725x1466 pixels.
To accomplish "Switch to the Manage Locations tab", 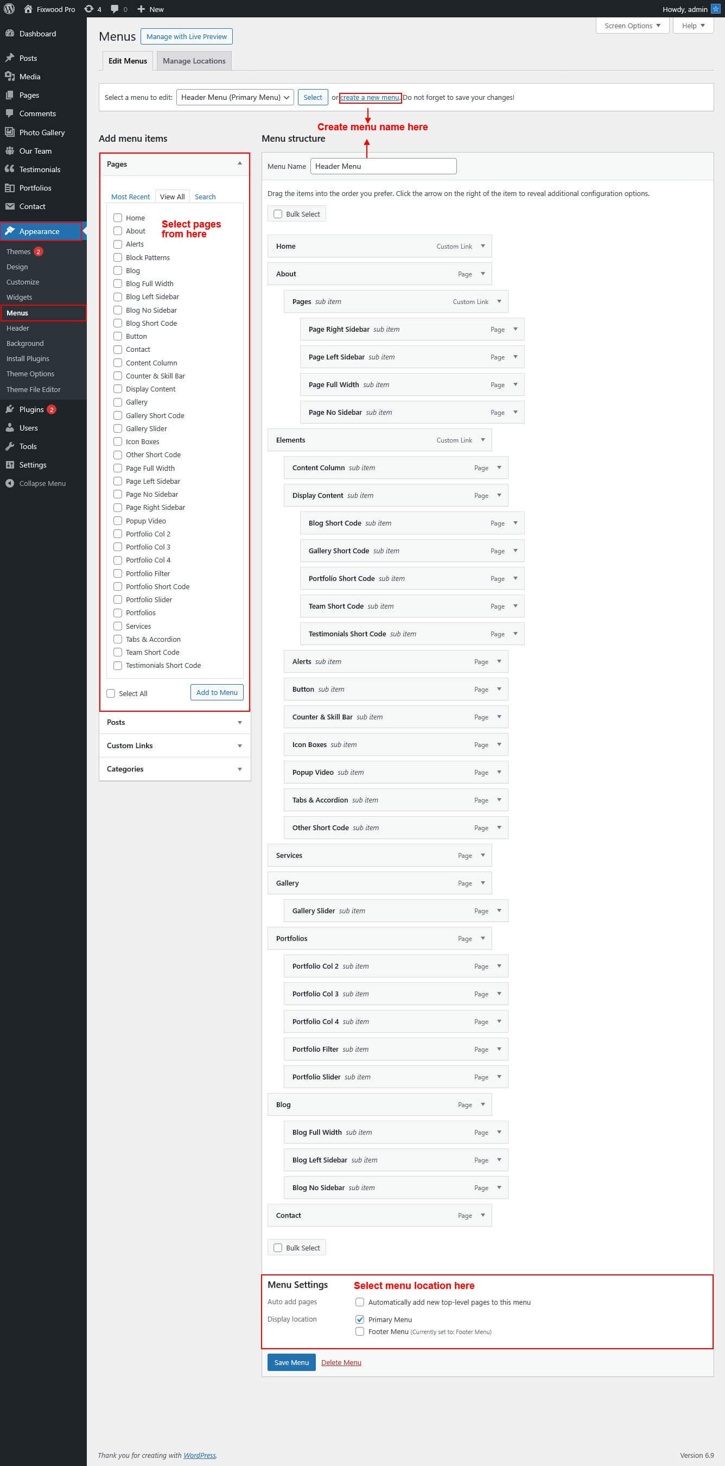I will click(194, 61).
